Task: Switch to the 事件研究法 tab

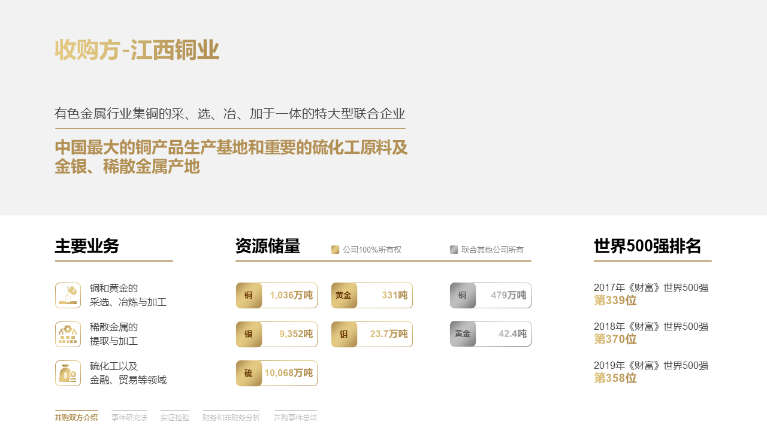Action: pyautogui.click(x=129, y=417)
